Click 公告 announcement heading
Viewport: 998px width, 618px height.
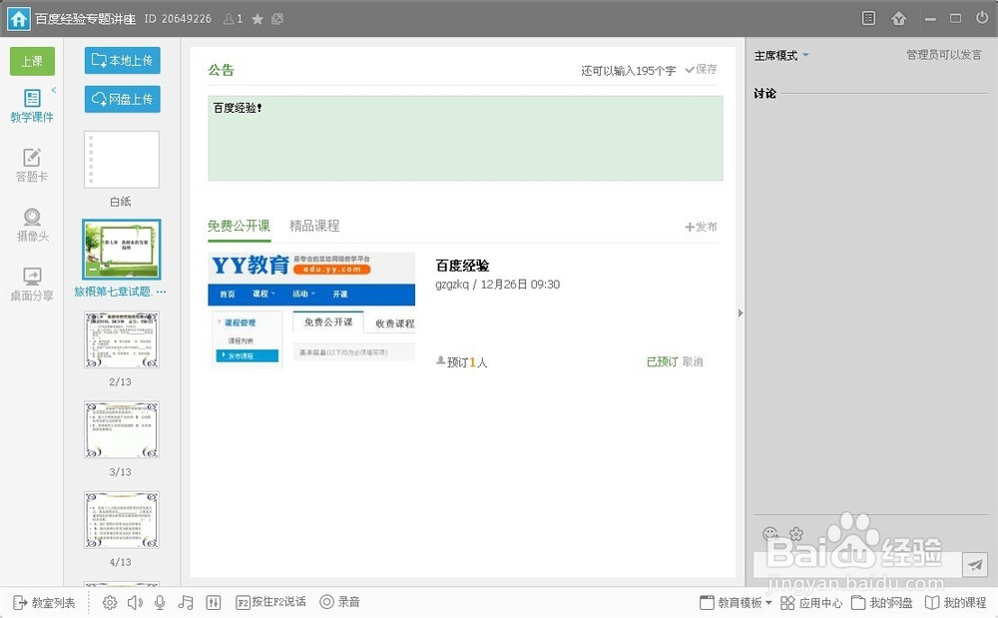(x=221, y=70)
